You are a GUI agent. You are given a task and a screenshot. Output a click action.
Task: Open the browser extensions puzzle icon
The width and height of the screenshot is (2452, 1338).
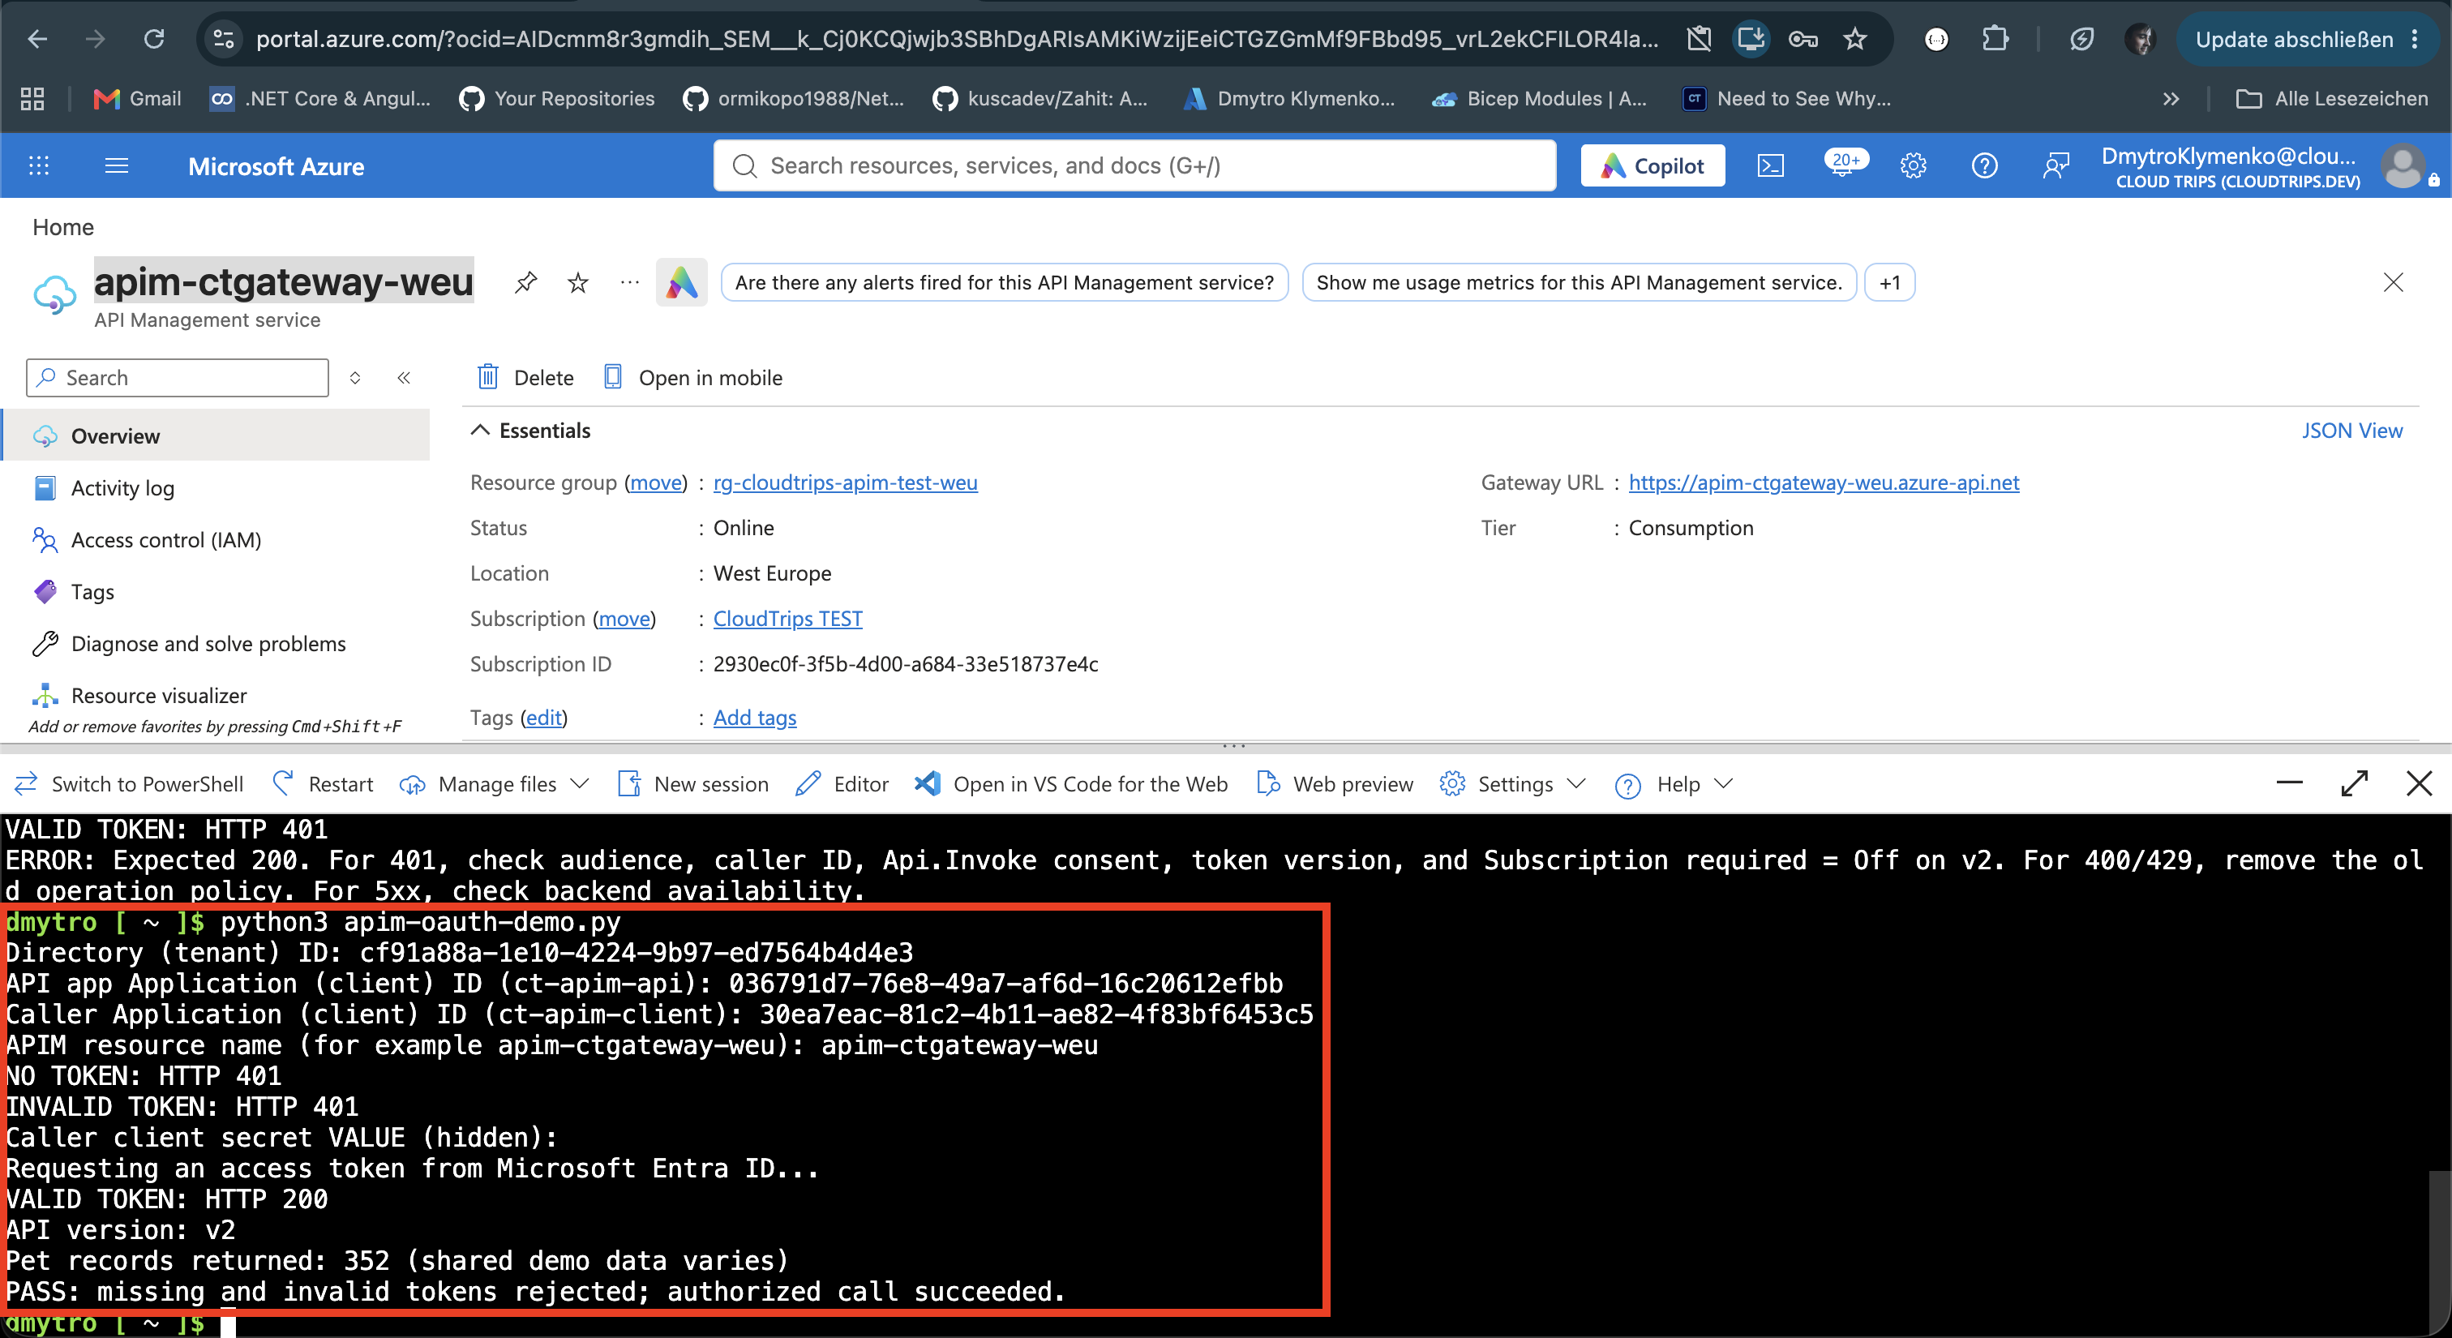[1995, 39]
